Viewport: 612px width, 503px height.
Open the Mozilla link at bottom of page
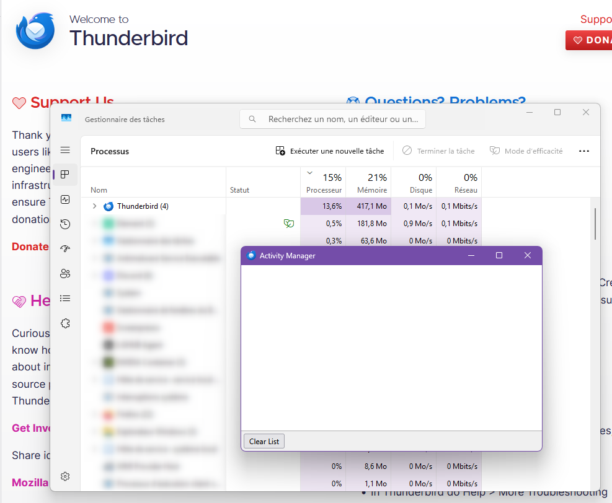30,483
